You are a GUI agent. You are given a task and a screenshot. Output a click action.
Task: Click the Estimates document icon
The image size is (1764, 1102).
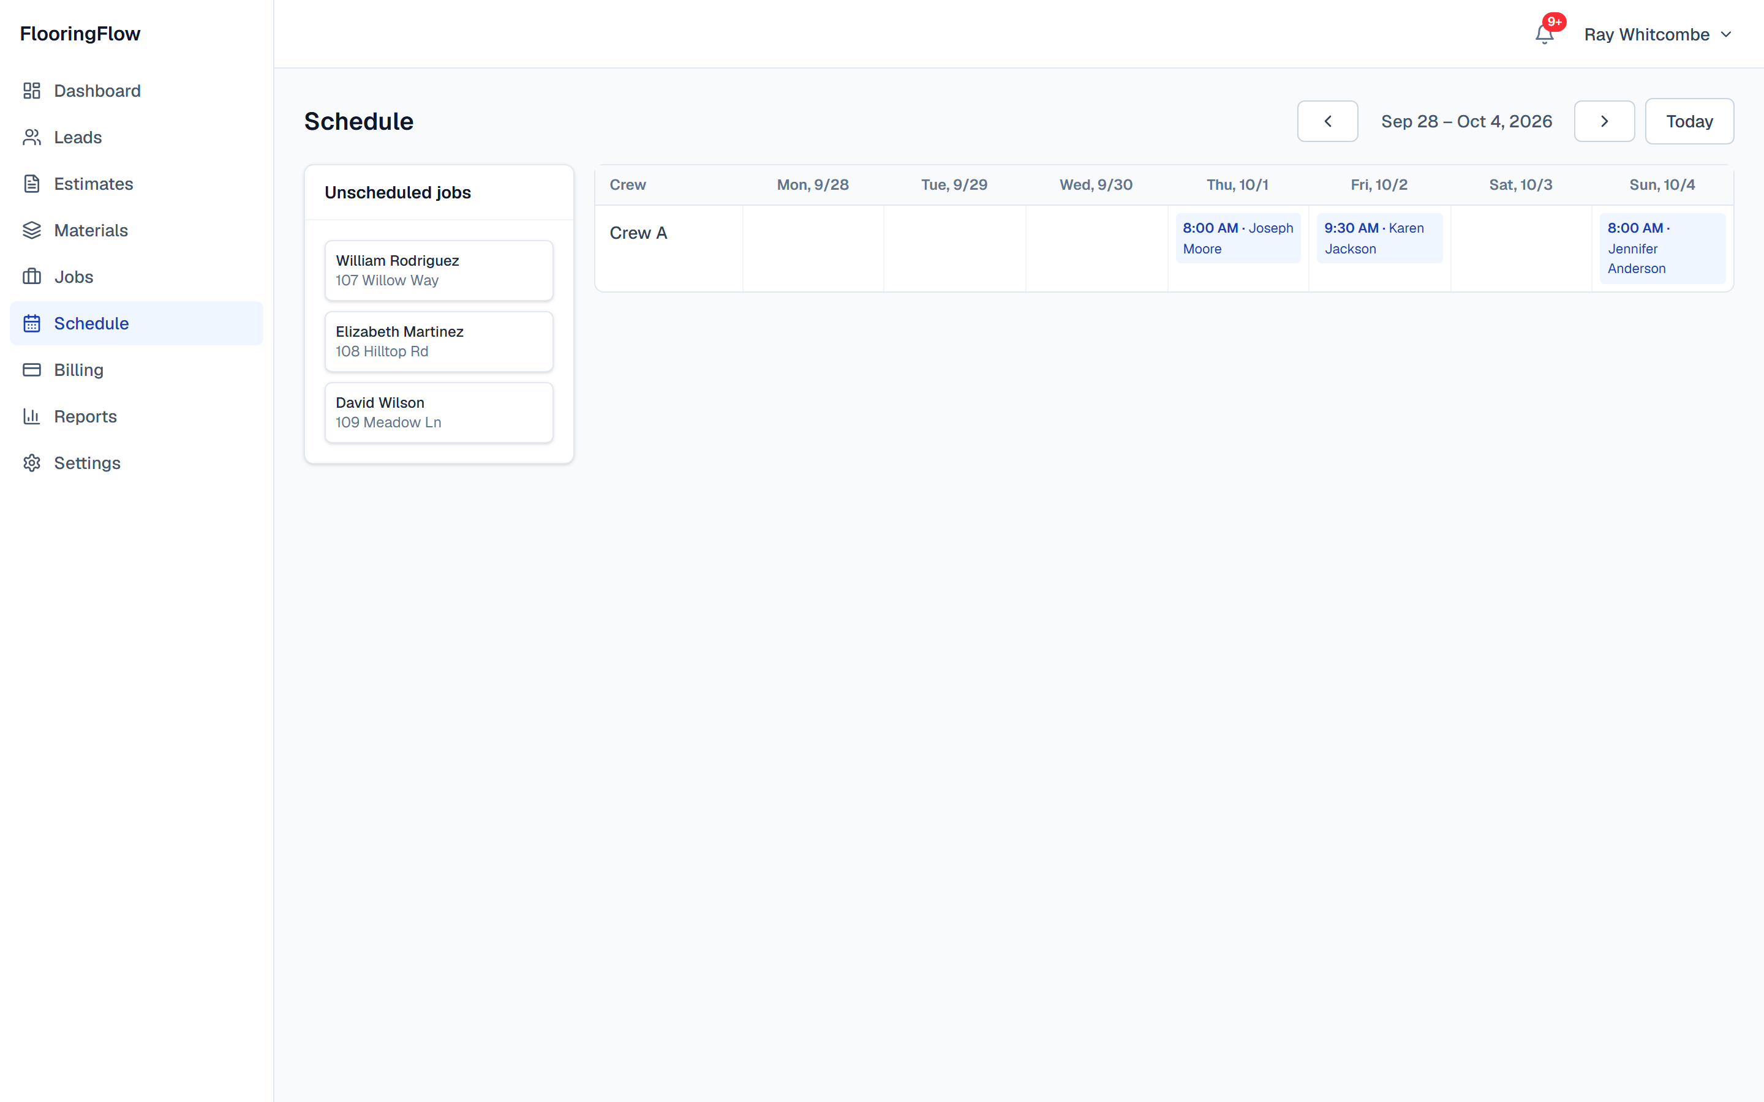pos(31,184)
